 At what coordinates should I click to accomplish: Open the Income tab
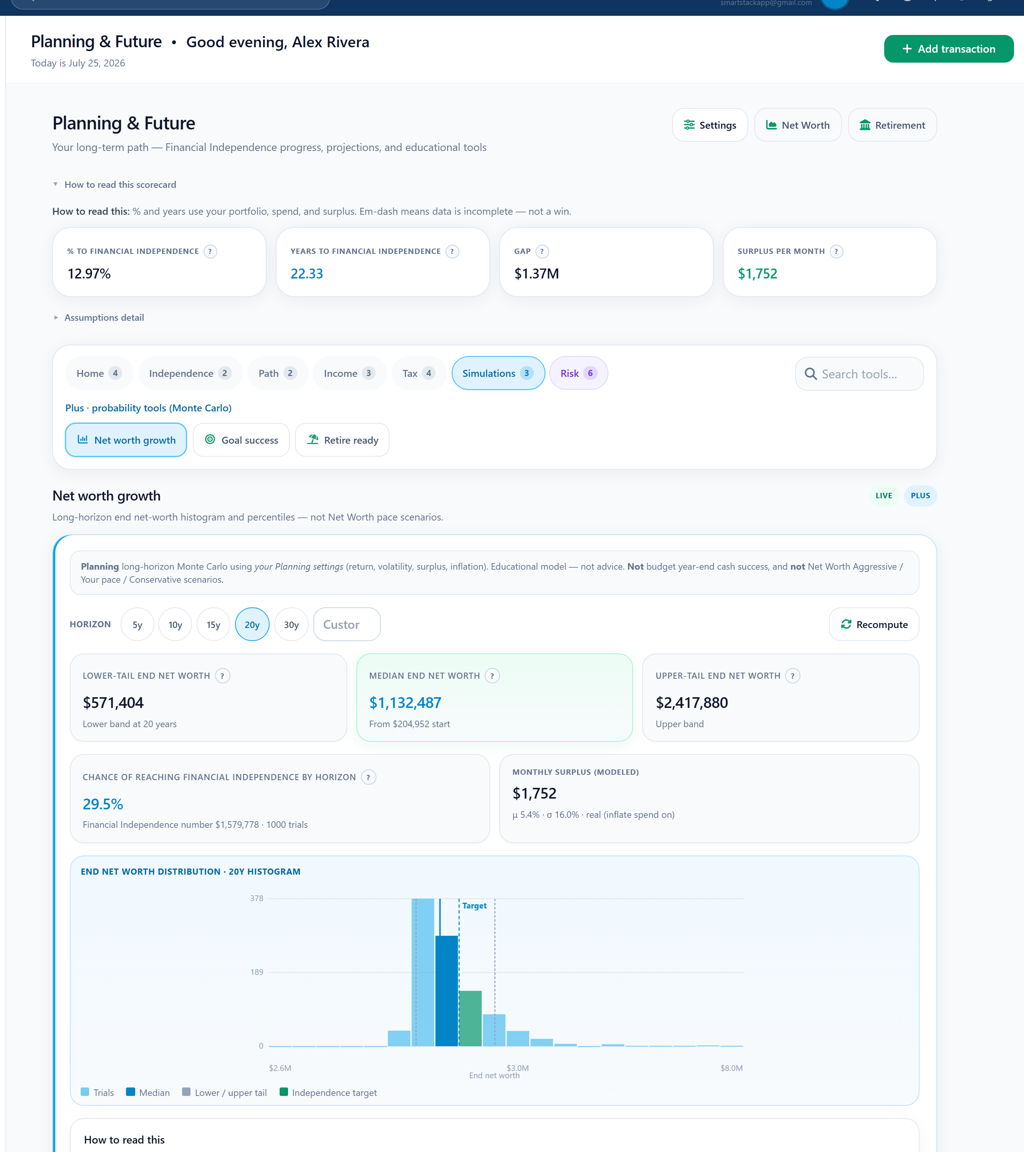point(350,373)
